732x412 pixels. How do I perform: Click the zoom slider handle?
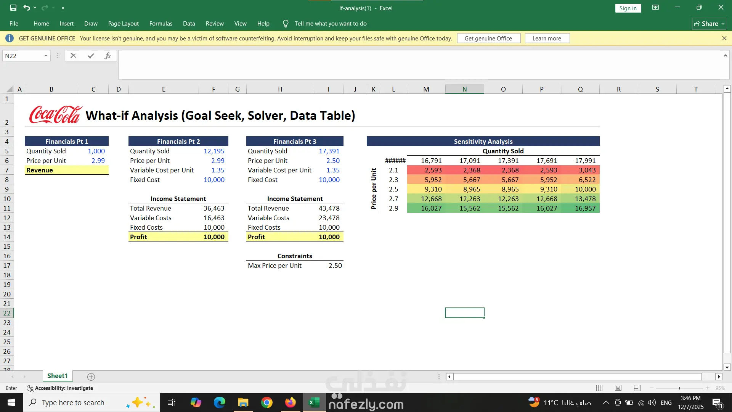[679, 388]
